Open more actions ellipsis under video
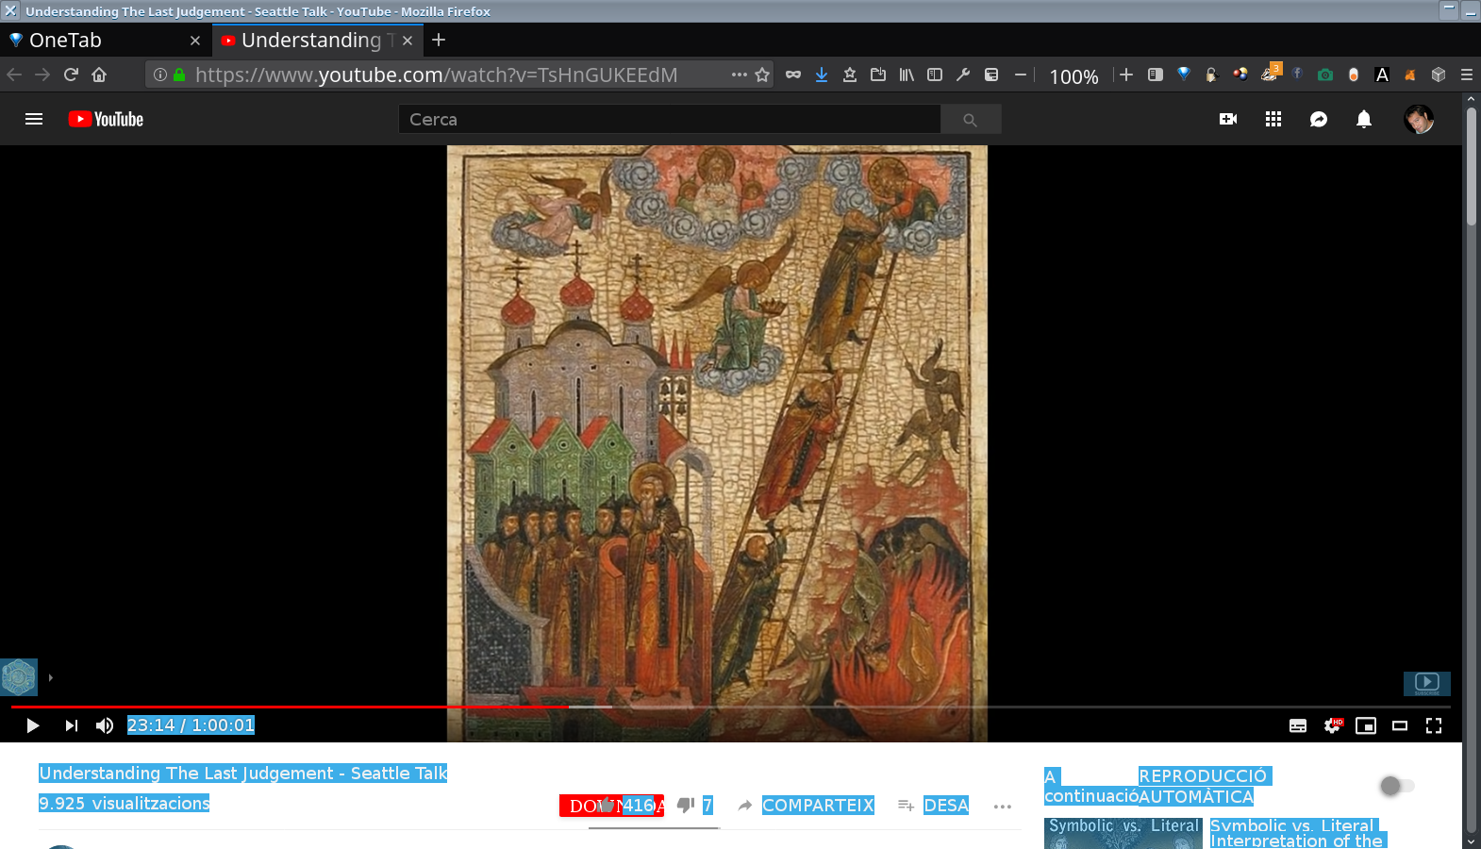1481x849 pixels. coord(1003,806)
